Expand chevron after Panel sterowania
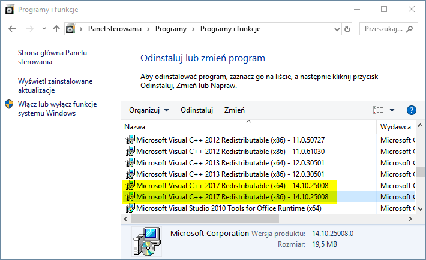The width and height of the screenshot is (426, 260). [148, 29]
